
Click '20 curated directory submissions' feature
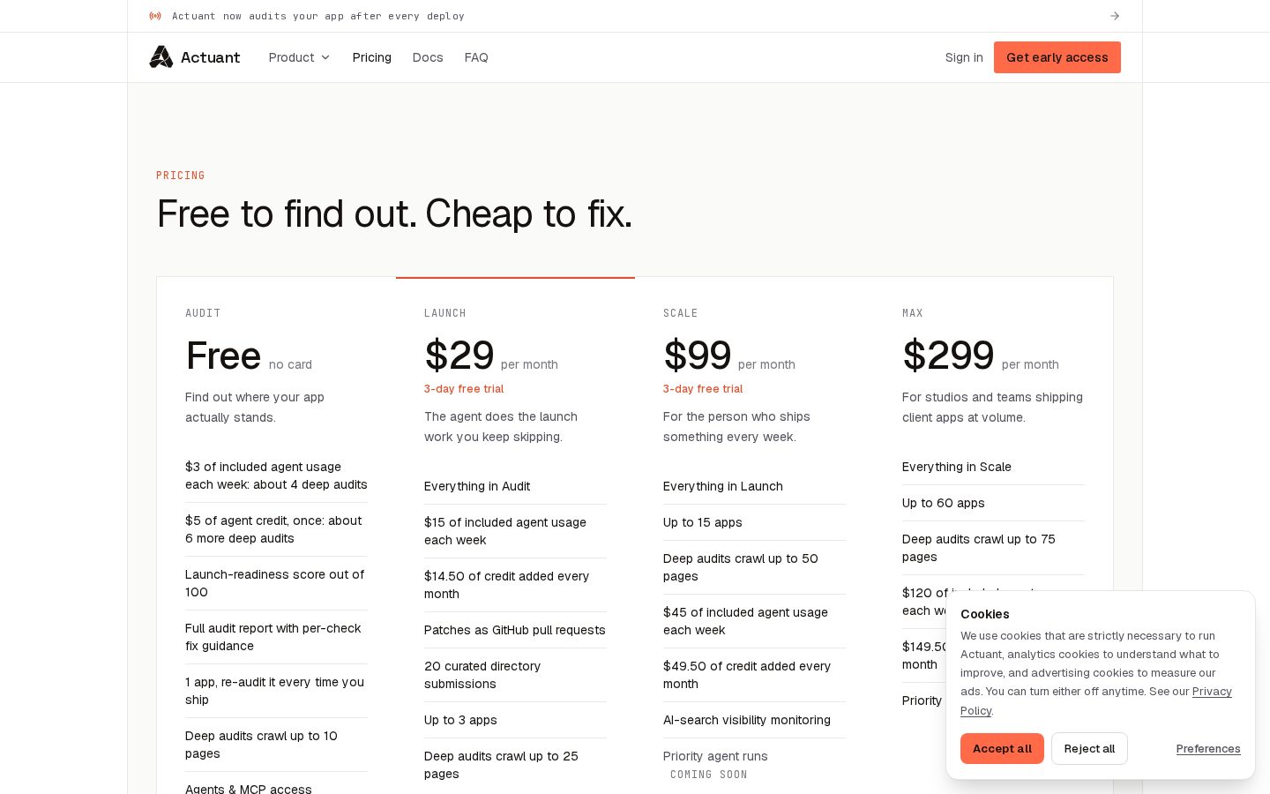482,675
